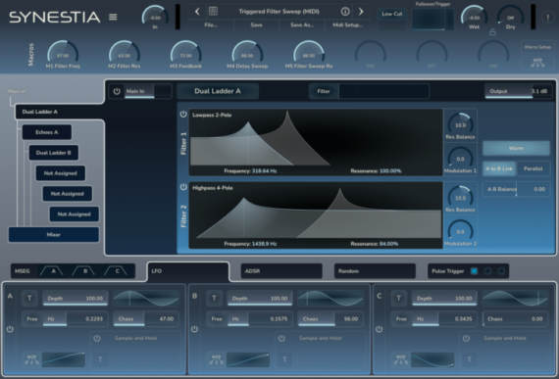This screenshot has width=559, height=379.
Task: Open the File... menu
Action: click(x=211, y=24)
